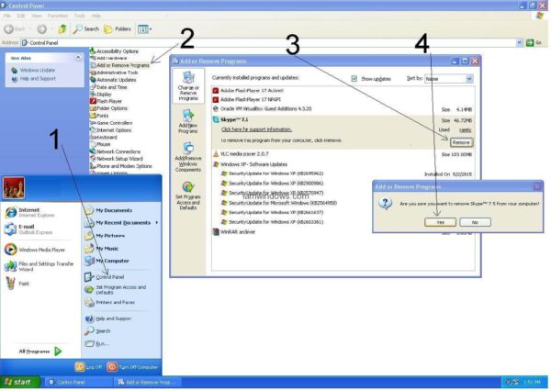Open the Help menu
551x391 pixels.
click(96, 16)
